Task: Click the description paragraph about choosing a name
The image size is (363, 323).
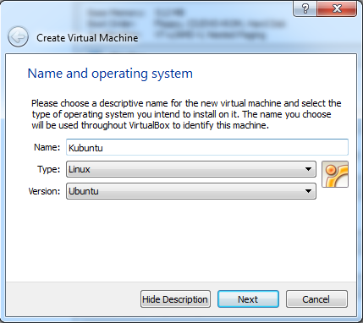Action: pyautogui.click(x=186, y=114)
